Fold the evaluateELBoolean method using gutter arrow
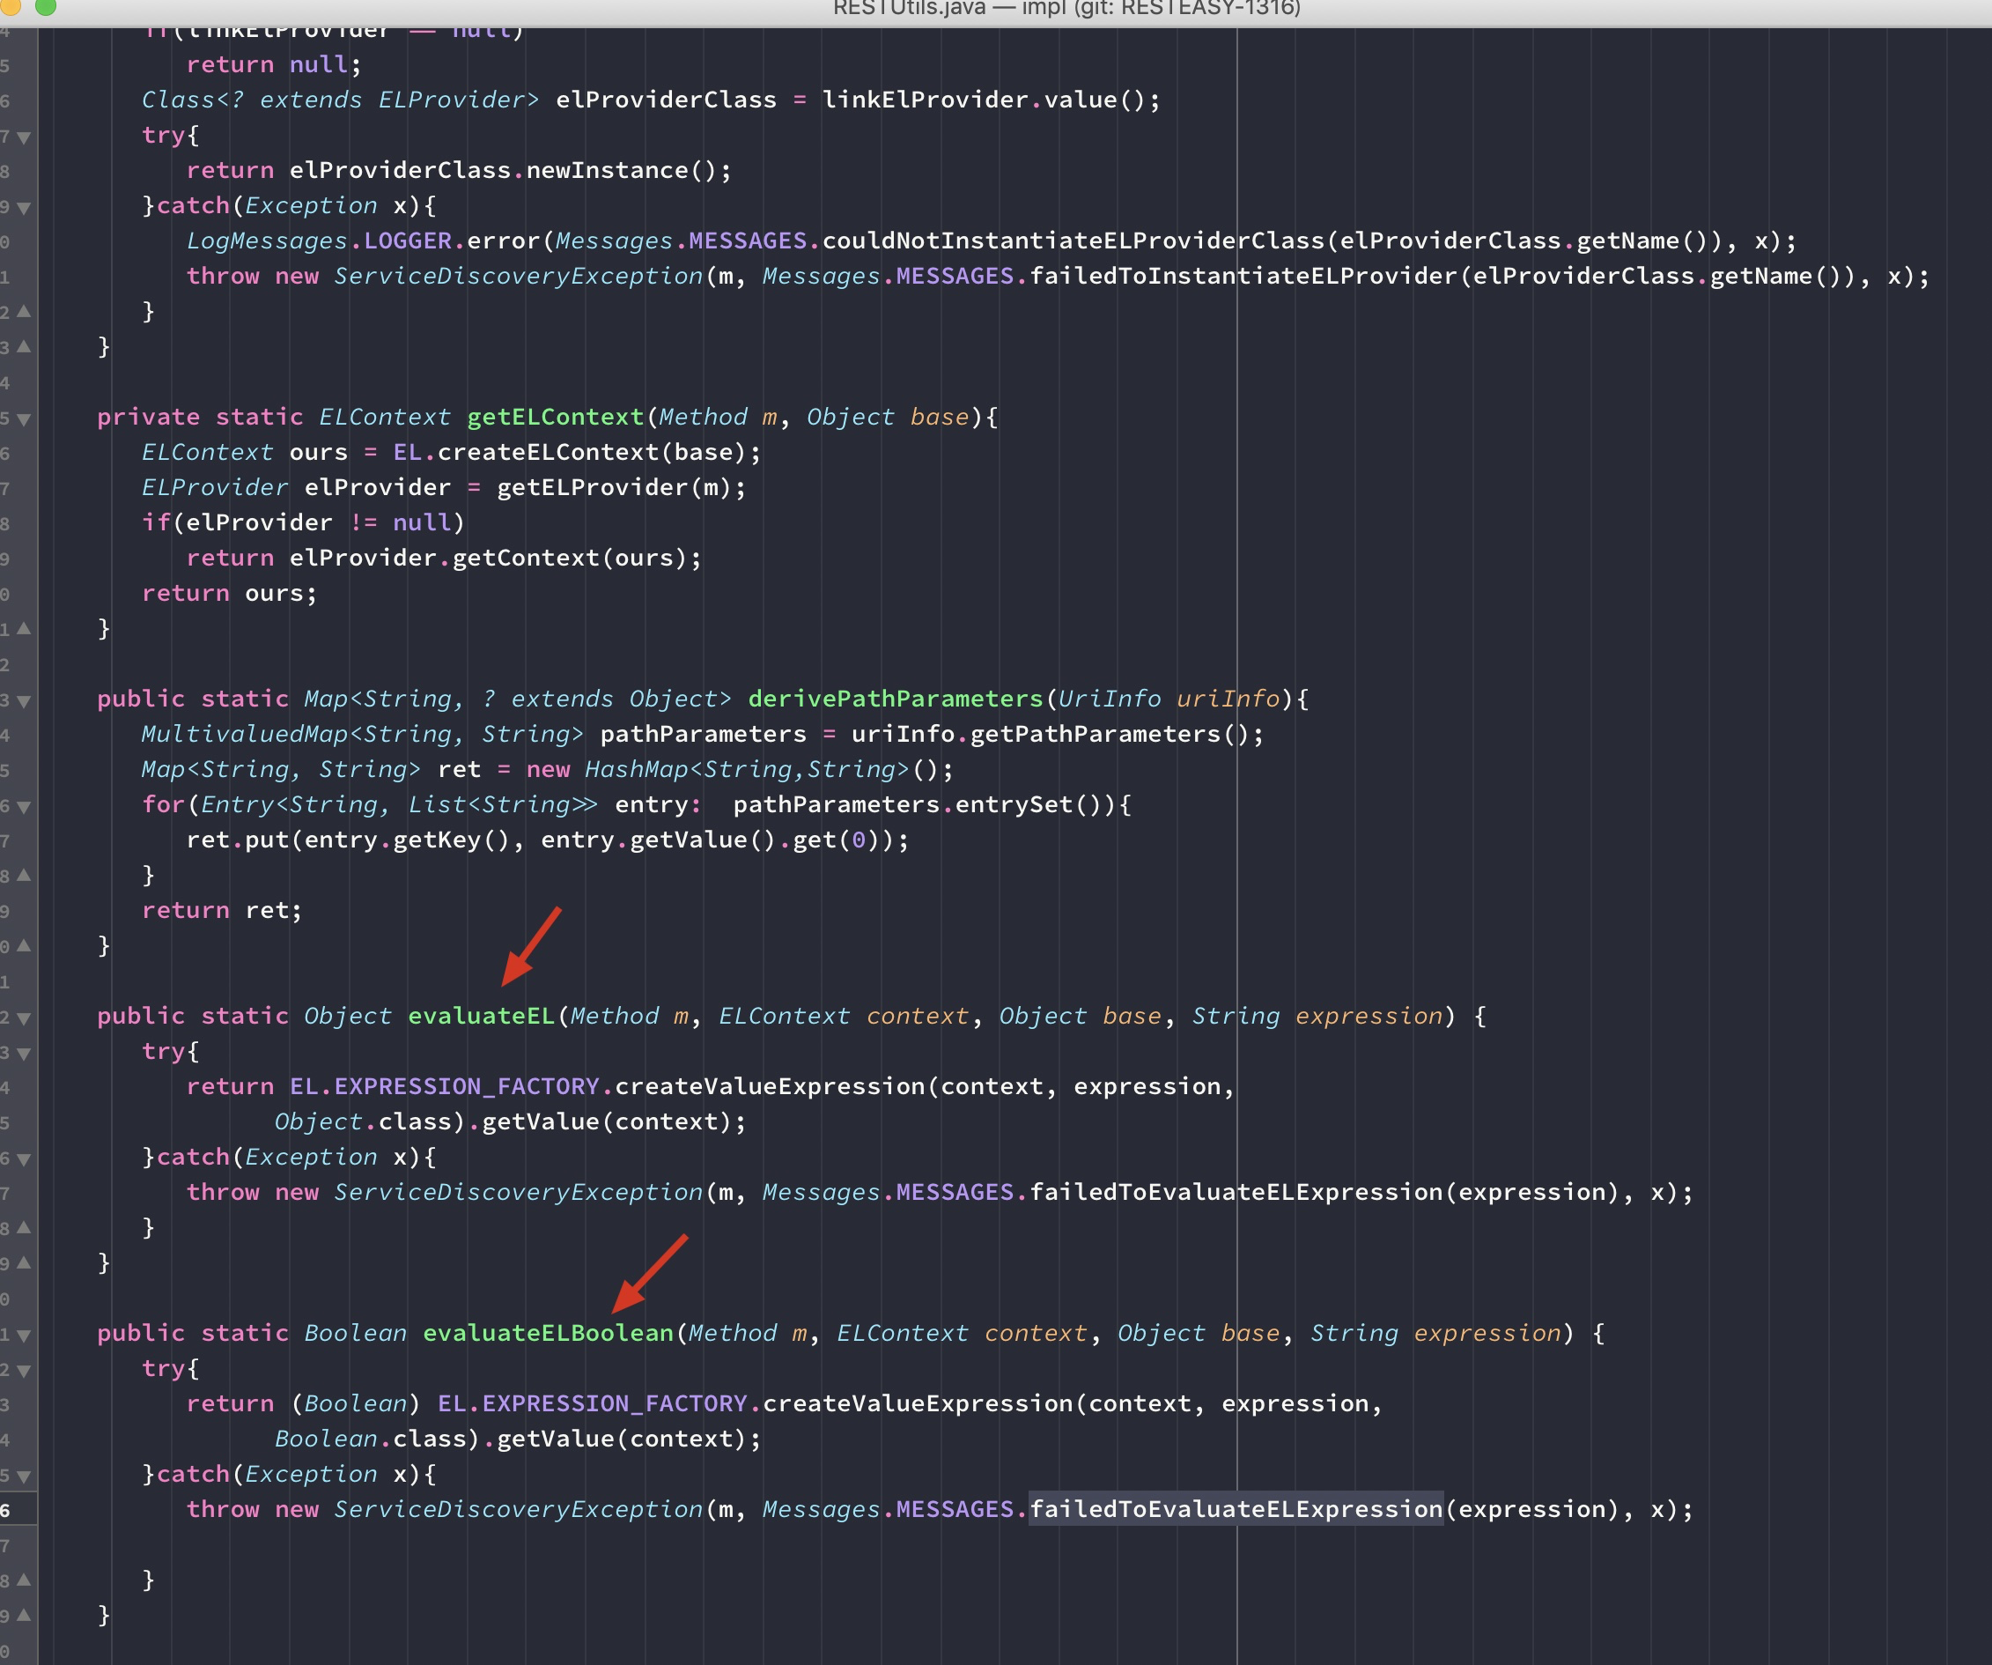This screenshot has width=1992, height=1665. pyautogui.click(x=24, y=1335)
